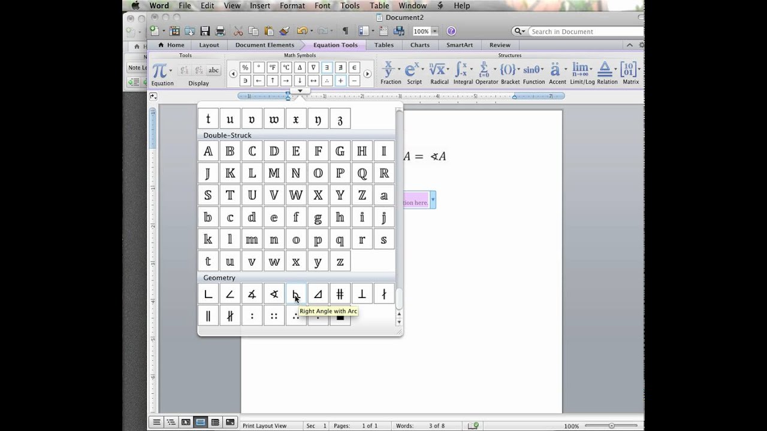Insert the Right Triangle symbol
This screenshot has width=767, height=431.
[x=318, y=294]
